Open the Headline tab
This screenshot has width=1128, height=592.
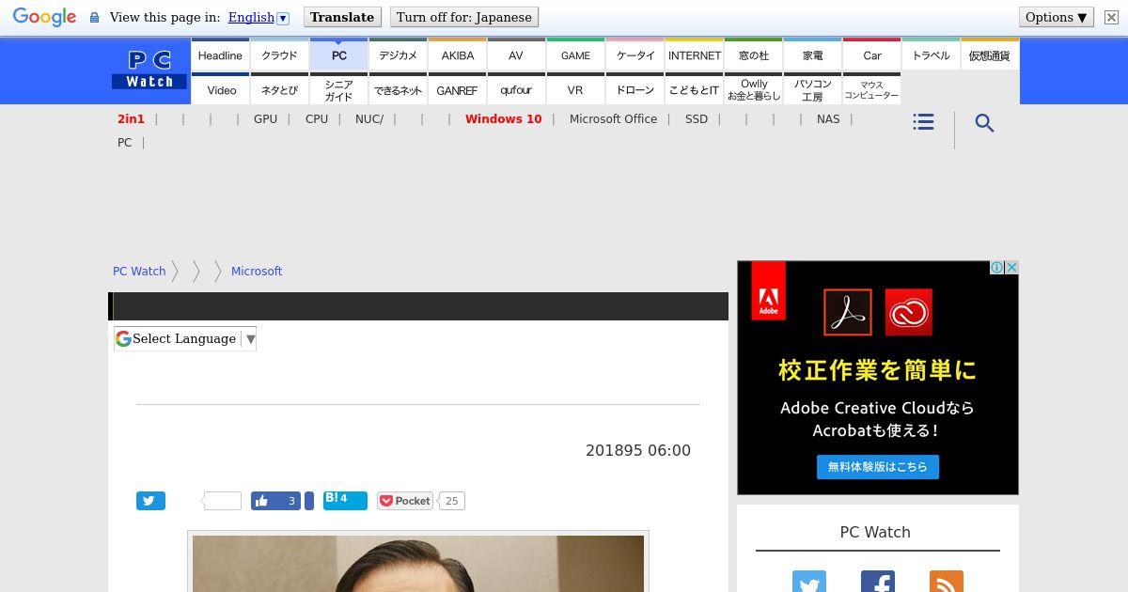tap(220, 55)
